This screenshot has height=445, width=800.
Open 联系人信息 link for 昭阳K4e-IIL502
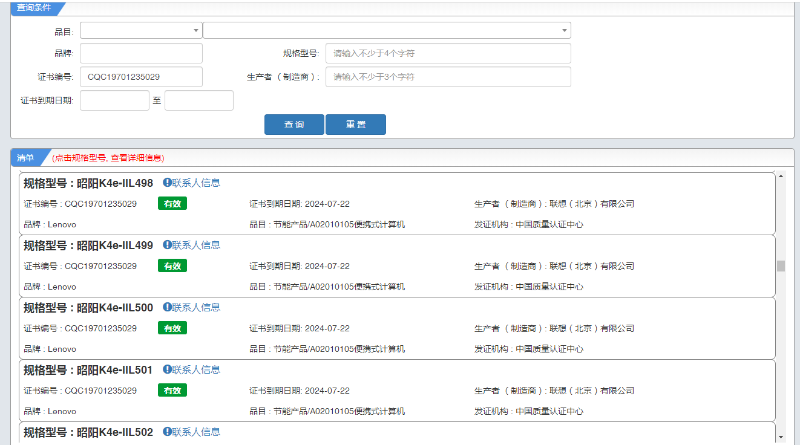click(x=196, y=432)
